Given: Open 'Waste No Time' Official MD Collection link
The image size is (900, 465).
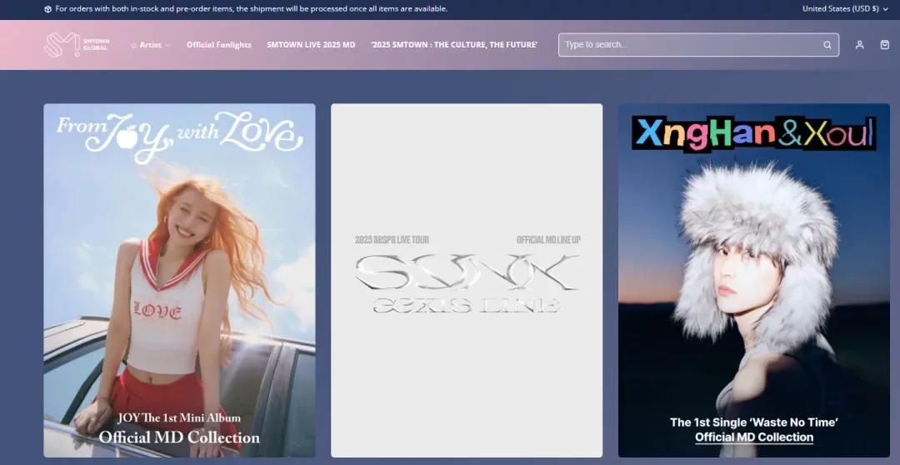Looking at the screenshot, I should coord(754,437).
